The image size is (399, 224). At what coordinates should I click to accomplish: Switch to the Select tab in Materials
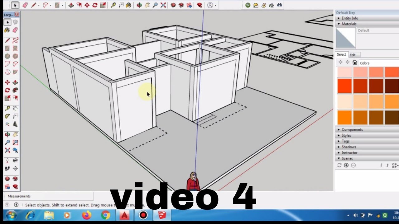(341, 54)
